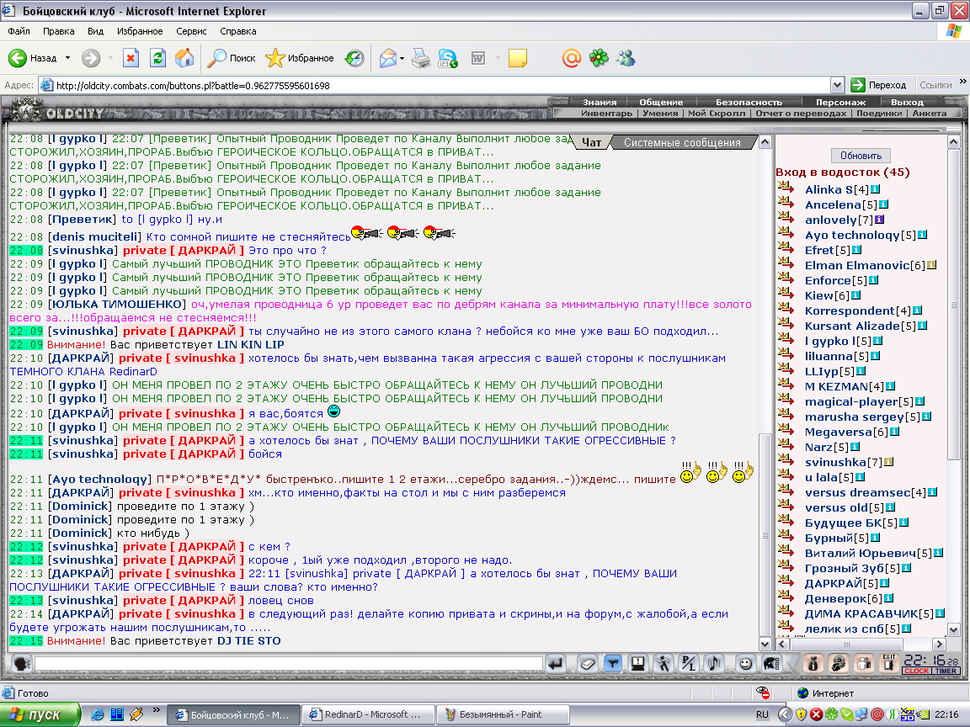Send the message with the enter arrow icon
The image size is (970, 727).
(x=556, y=663)
